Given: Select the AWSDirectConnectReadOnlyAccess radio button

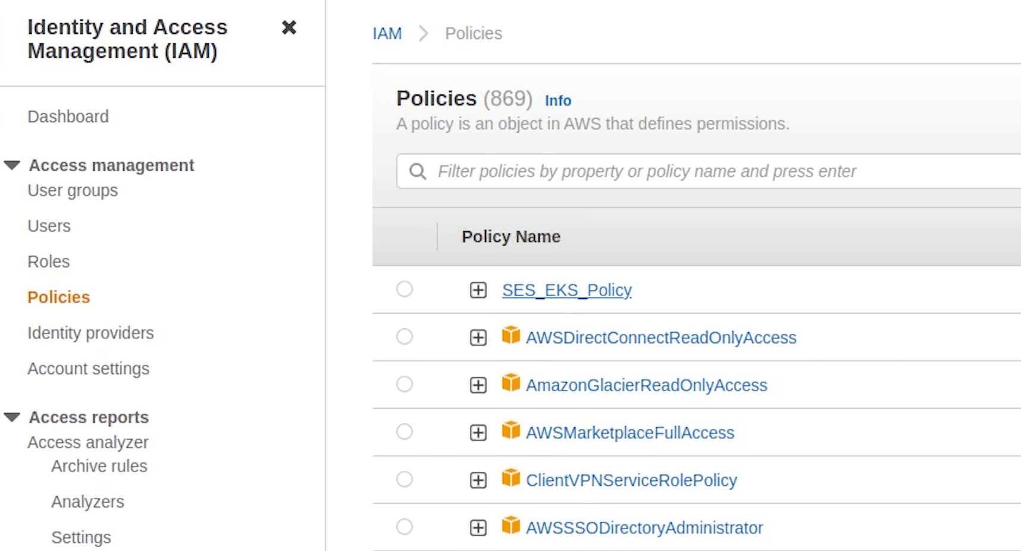Looking at the screenshot, I should (x=405, y=337).
